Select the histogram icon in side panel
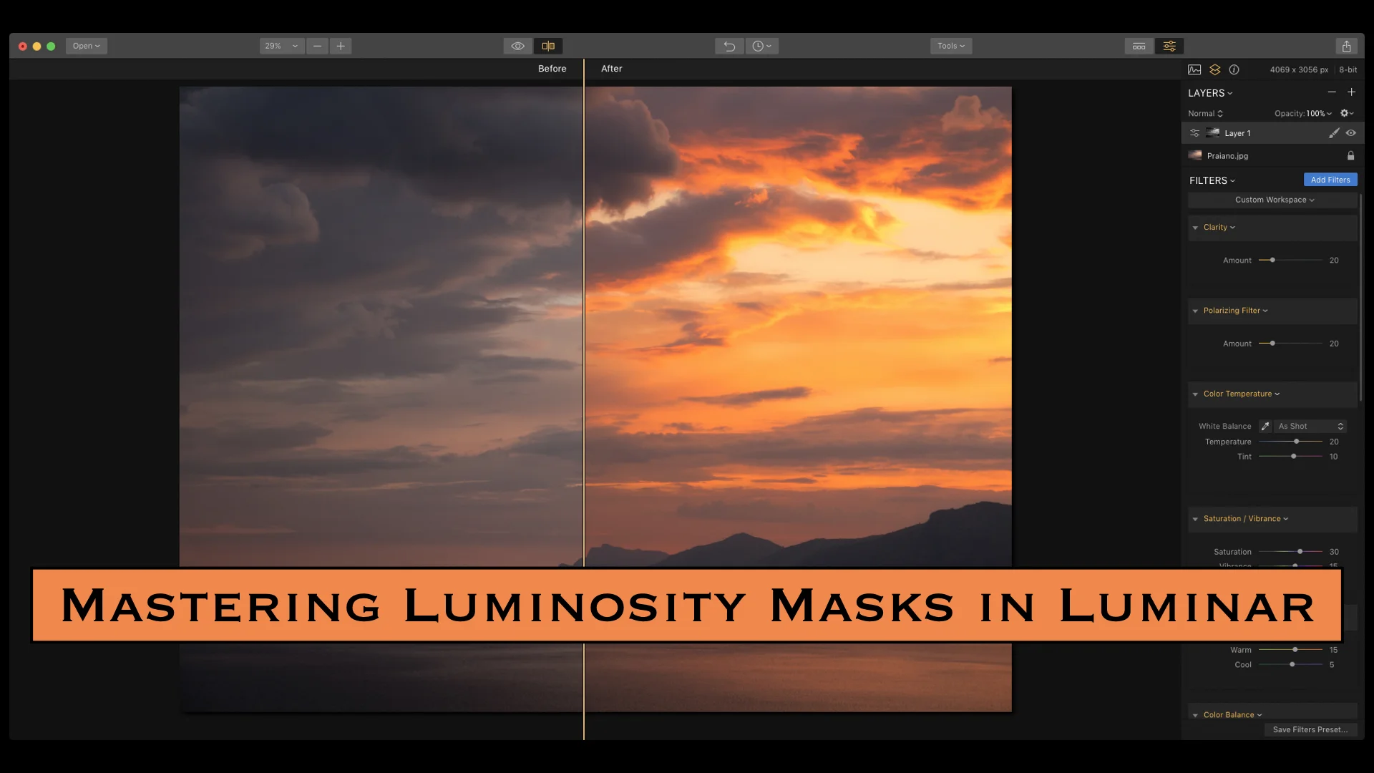Image resolution: width=1374 pixels, height=773 pixels. coord(1194,69)
